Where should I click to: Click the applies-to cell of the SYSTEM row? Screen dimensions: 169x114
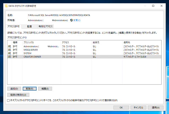(141, 53)
